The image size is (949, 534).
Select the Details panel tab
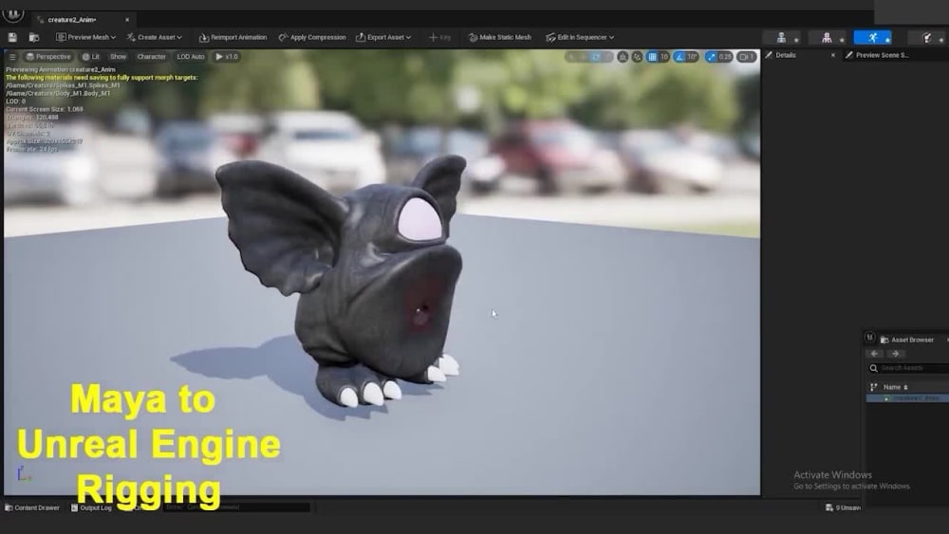[x=786, y=55]
